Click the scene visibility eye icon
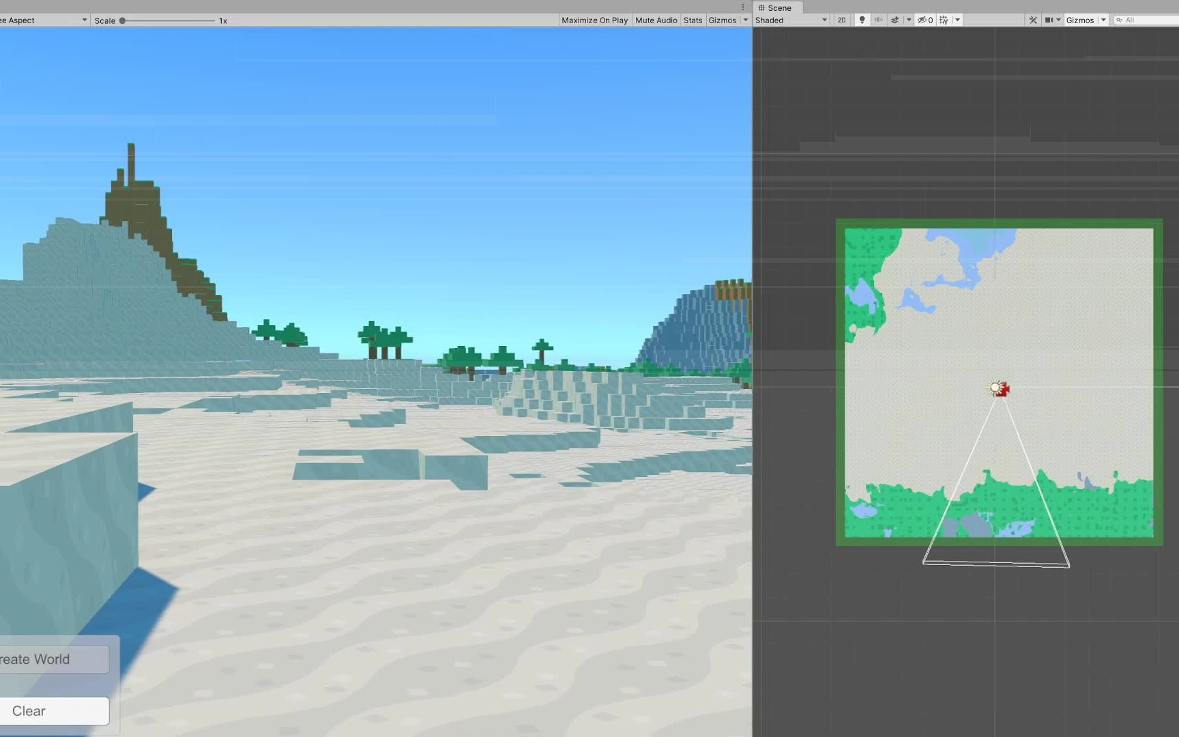 [x=923, y=20]
